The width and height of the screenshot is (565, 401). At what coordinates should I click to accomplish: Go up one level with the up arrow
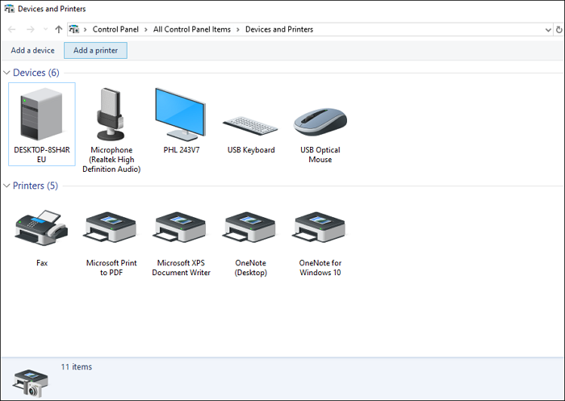pos(58,30)
